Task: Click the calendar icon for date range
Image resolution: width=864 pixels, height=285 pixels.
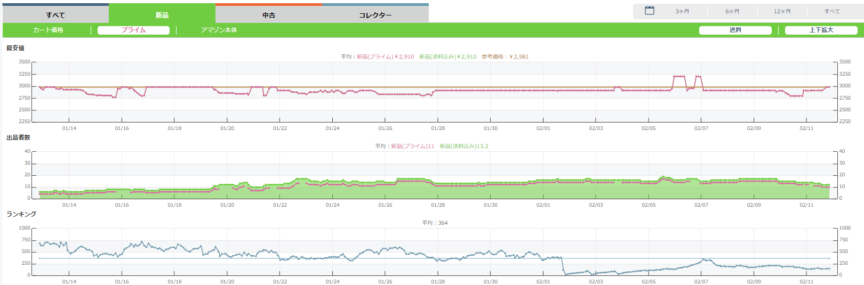Action: (649, 11)
